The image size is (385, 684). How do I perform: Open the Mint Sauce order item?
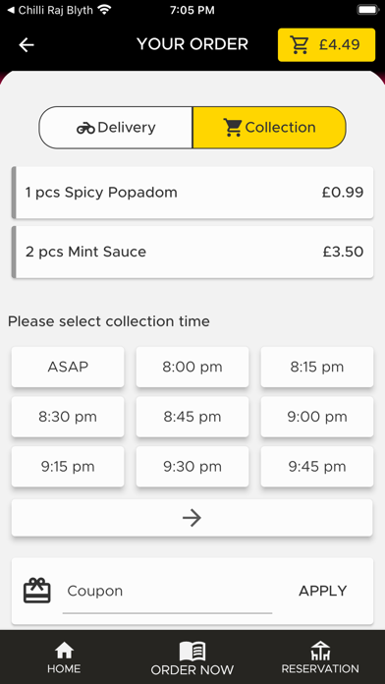pos(192,252)
